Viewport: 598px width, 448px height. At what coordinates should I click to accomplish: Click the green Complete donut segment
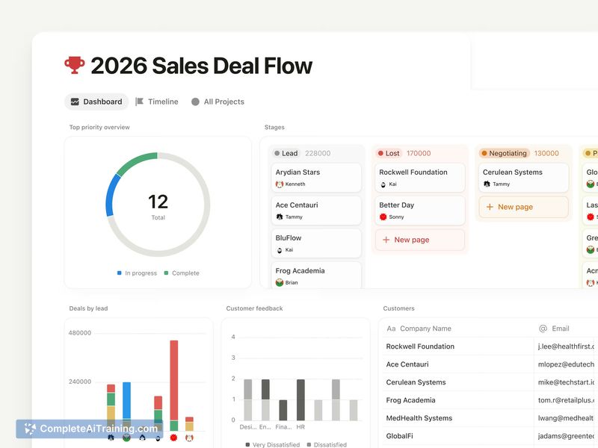pos(137,161)
